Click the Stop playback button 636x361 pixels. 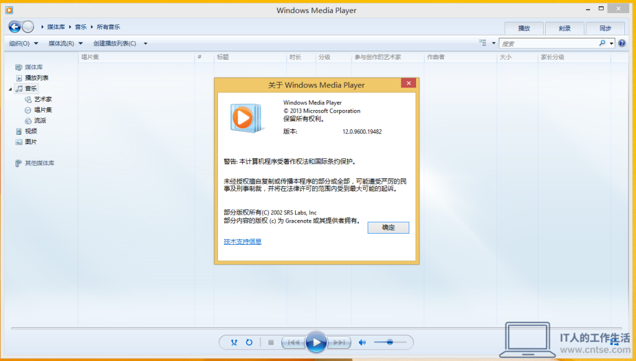pyautogui.click(x=271, y=342)
